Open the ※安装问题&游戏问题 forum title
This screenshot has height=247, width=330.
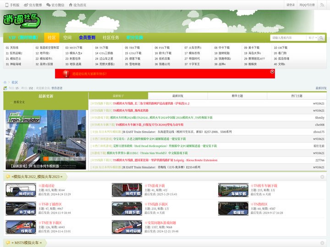[160, 223]
